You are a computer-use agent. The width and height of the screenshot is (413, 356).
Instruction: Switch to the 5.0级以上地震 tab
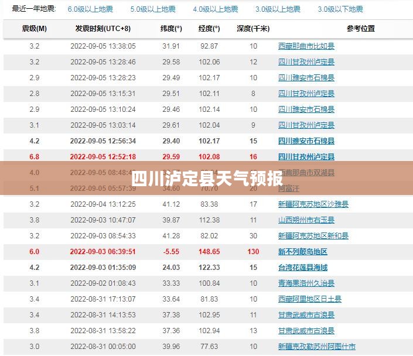pos(153,9)
